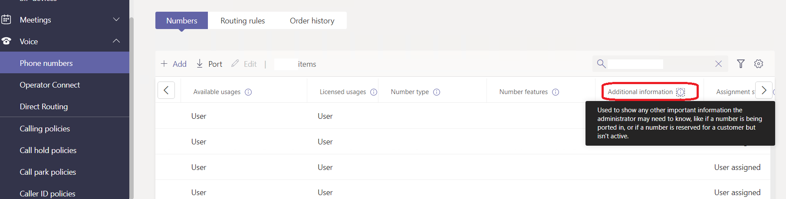Image resolution: width=786 pixels, height=199 pixels.
Task: Go to Call park policies
Action: 48,172
